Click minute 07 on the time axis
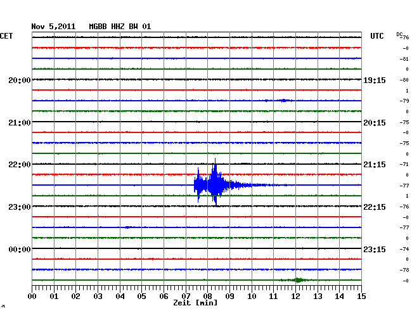The image size is (412, 313). tap(186, 296)
